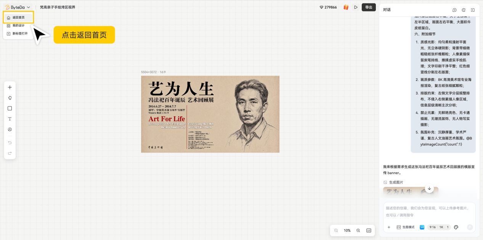483x240 pixels.
Task: Open the 生图模式 mode selector
Action: [x=406, y=227]
